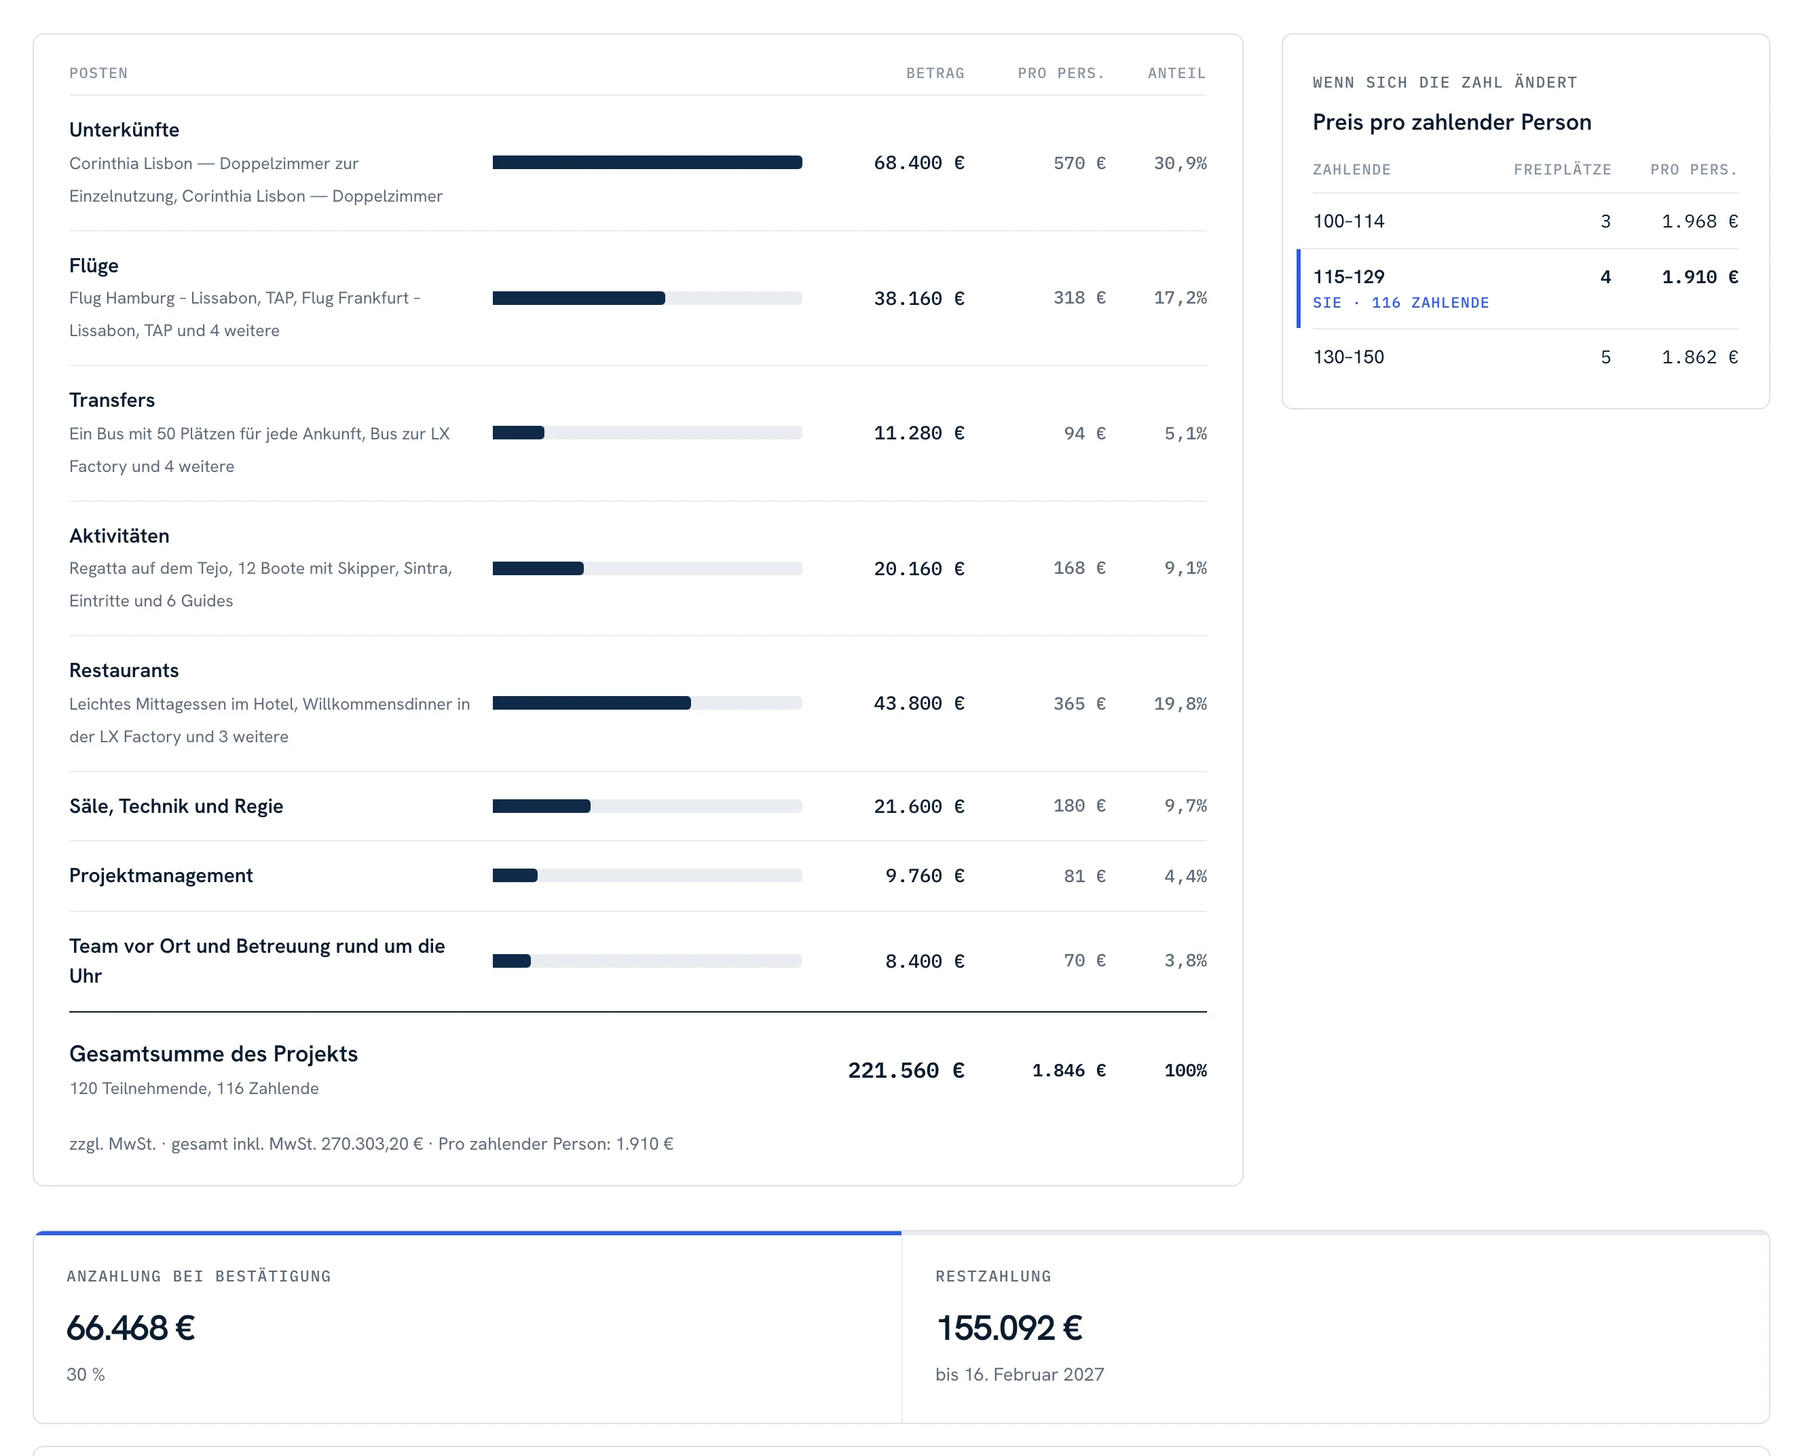Screen dimensions: 1803x1456
Task: Click the Preis pro zahlender Person heading
Action: click(1451, 122)
